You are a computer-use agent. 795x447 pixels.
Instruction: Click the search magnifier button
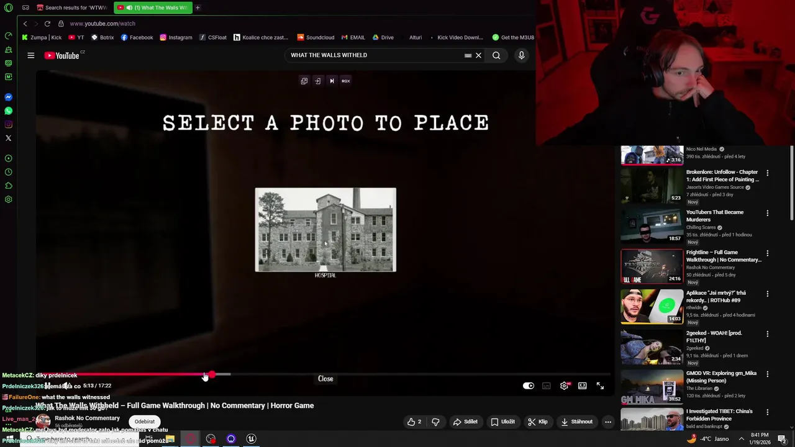(496, 55)
